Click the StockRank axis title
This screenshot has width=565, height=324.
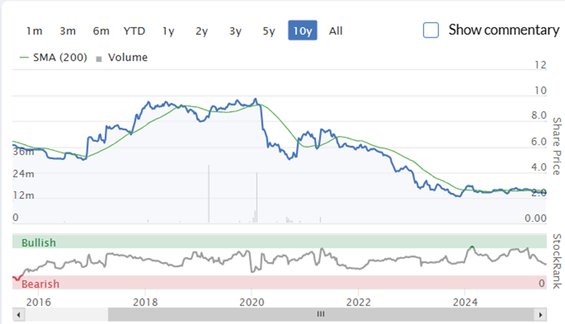pos(557,261)
